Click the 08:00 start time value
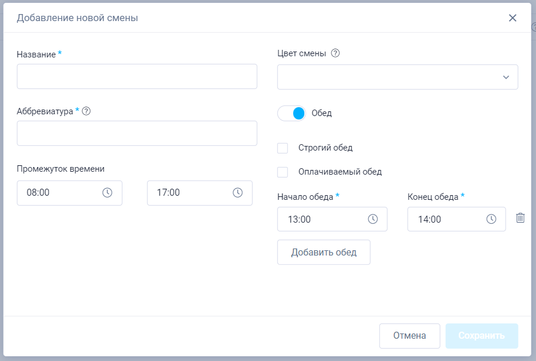This screenshot has height=361, width=536. (x=38, y=193)
